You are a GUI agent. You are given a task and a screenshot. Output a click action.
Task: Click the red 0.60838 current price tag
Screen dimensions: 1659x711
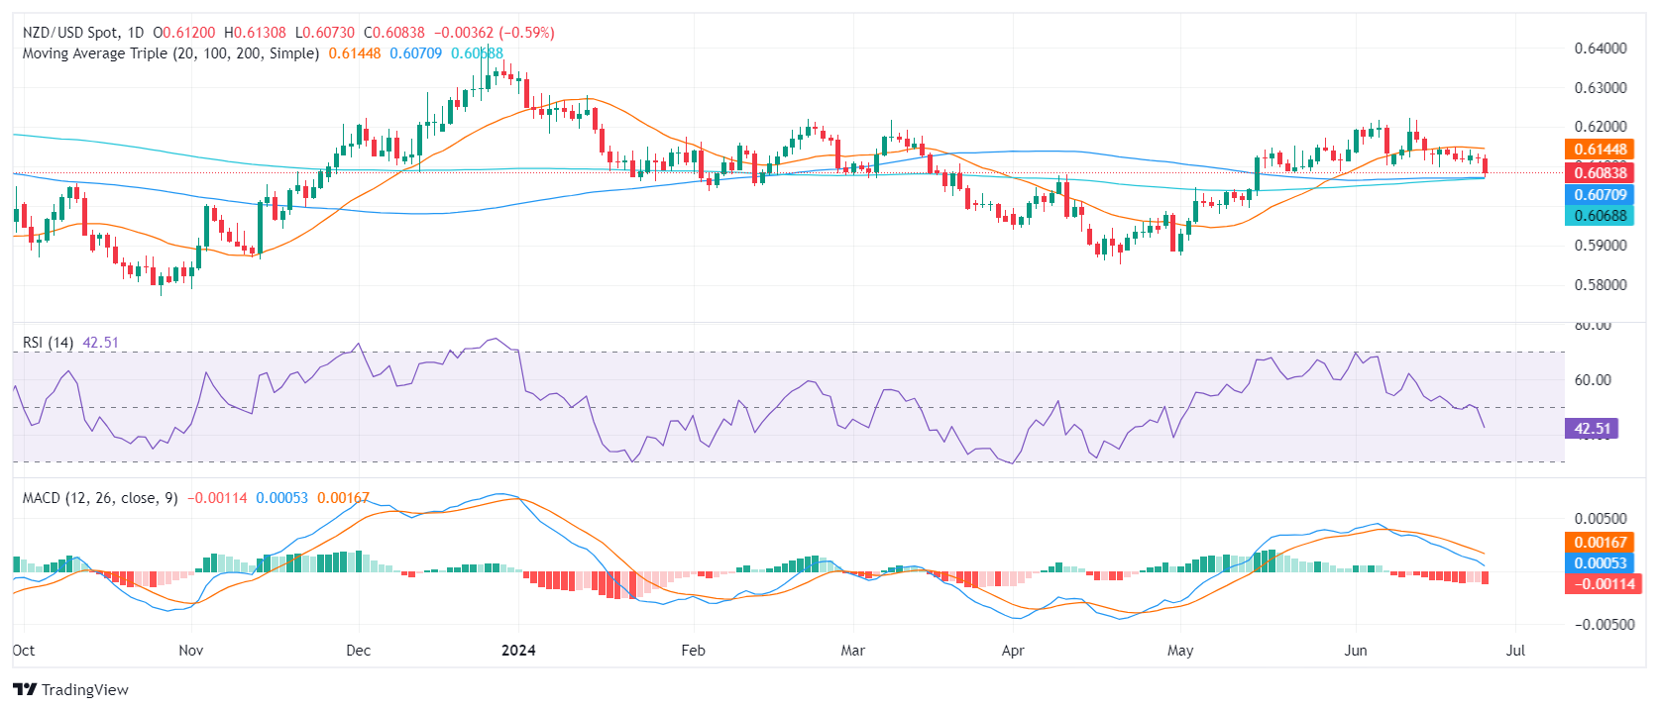click(x=1600, y=173)
